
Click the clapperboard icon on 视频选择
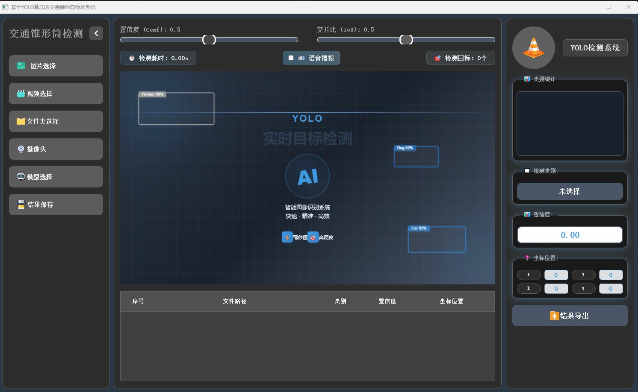coord(21,94)
